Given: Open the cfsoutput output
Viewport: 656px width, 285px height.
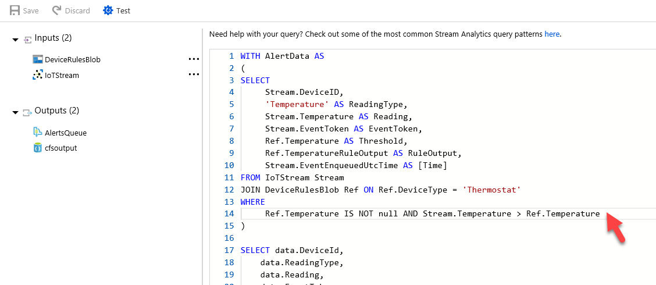Looking at the screenshot, I should (x=61, y=148).
